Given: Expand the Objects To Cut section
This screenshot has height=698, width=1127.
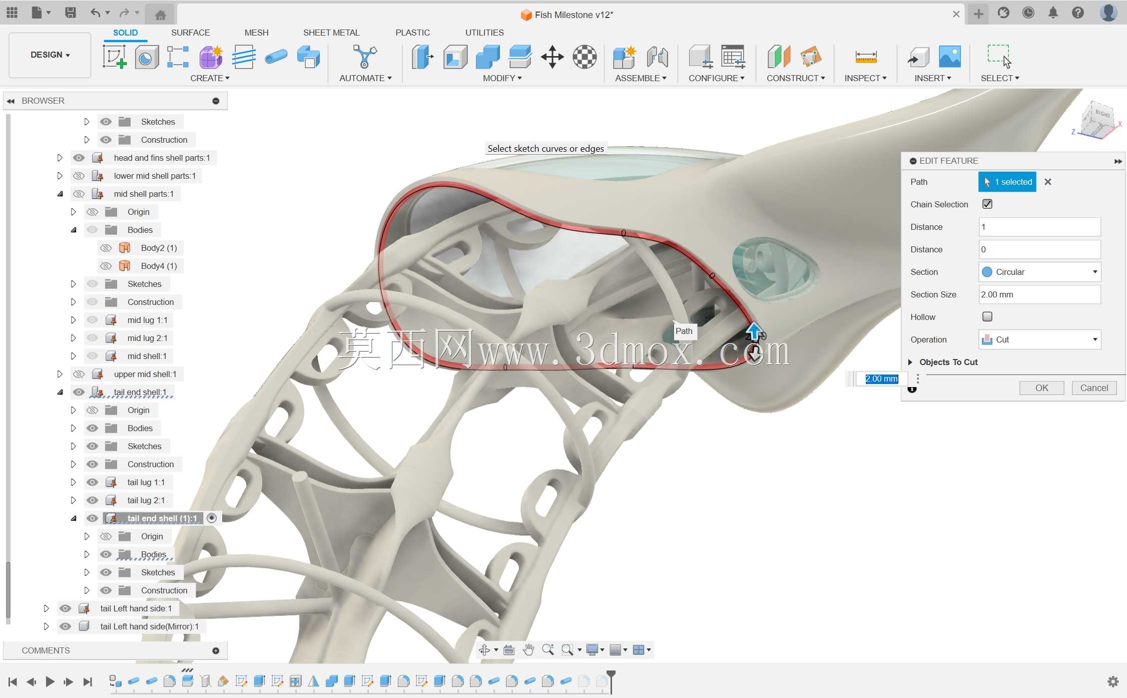Looking at the screenshot, I should pyautogui.click(x=910, y=362).
